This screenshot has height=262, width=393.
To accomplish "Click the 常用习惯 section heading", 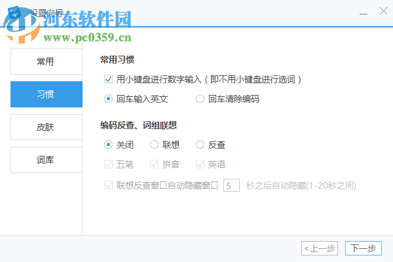I will (117, 60).
